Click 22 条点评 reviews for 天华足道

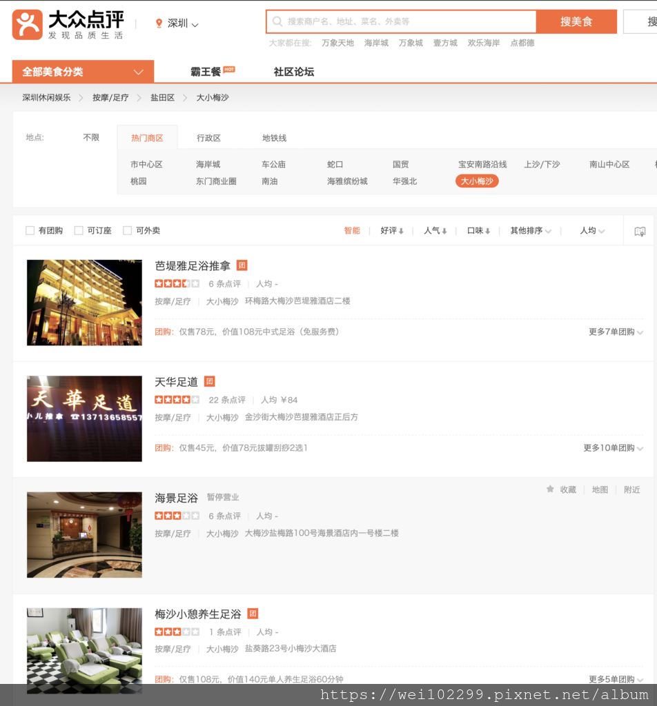coord(227,400)
